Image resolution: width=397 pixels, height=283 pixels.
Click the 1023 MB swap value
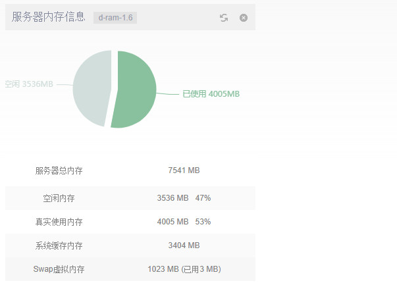tap(163, 269)
